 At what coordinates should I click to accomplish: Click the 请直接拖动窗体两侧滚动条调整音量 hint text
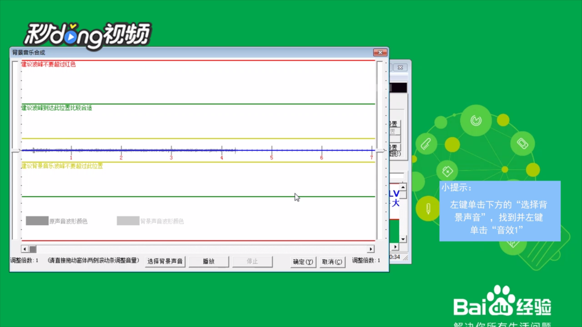point(93,260)
